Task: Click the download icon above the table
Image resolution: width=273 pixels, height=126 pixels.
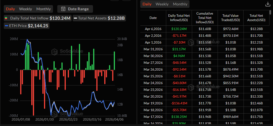Action: coord(268,4)
